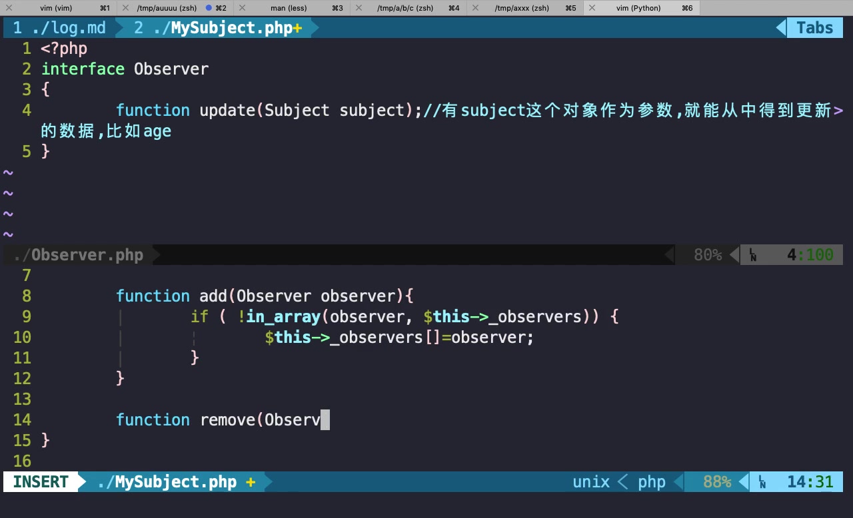Click the 'update(Subject subject)' function signature

click(x=307, y=111)
